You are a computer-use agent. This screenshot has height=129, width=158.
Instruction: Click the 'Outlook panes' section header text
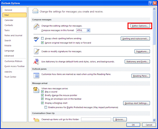point(39,69)
